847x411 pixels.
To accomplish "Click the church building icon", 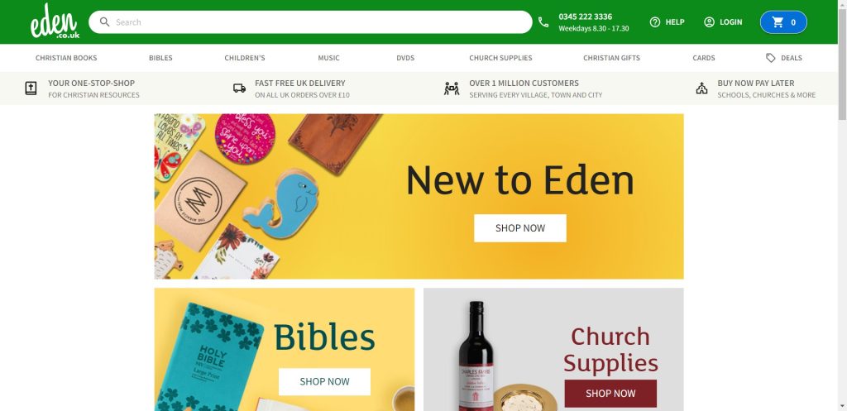I will (x=701, y=88).
